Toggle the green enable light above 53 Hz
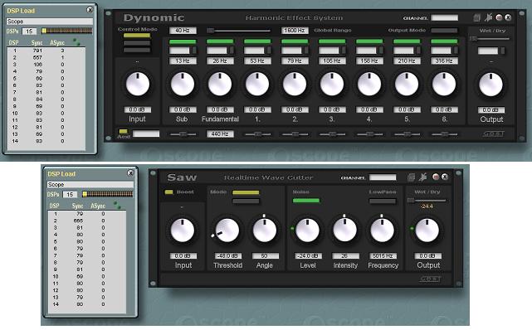532x330 pixels. (x=257, y=41)
